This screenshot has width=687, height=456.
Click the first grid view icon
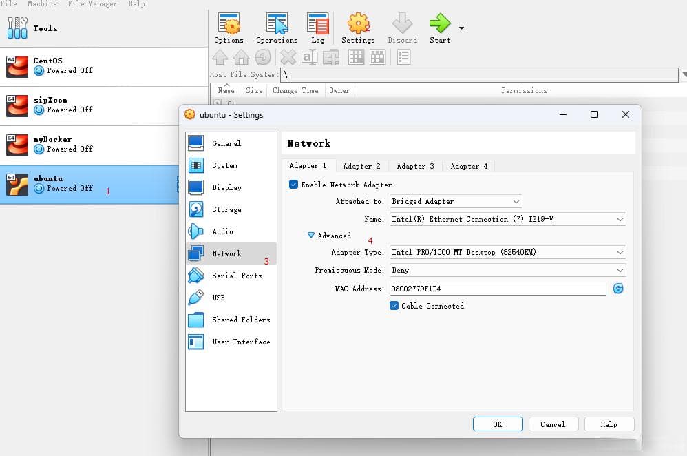click(356, 57)
